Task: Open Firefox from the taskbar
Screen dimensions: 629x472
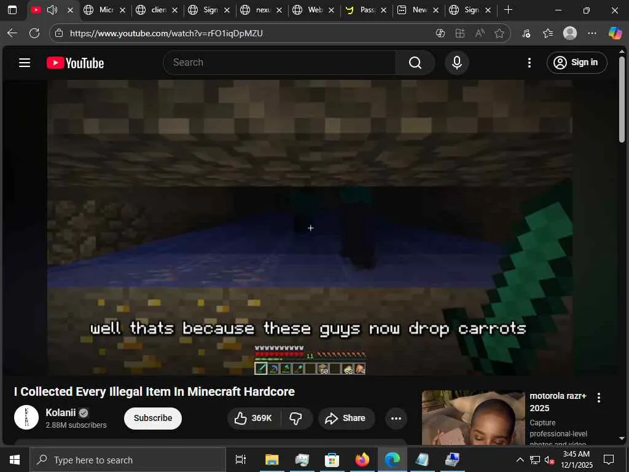Action: (362, 460)
